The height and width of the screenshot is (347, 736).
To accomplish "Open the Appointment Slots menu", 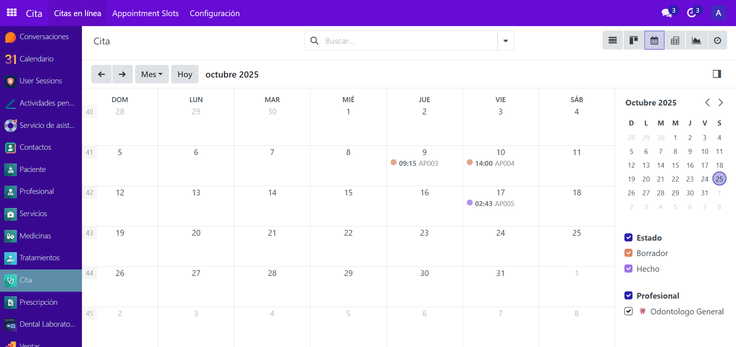I will [145, 13].
